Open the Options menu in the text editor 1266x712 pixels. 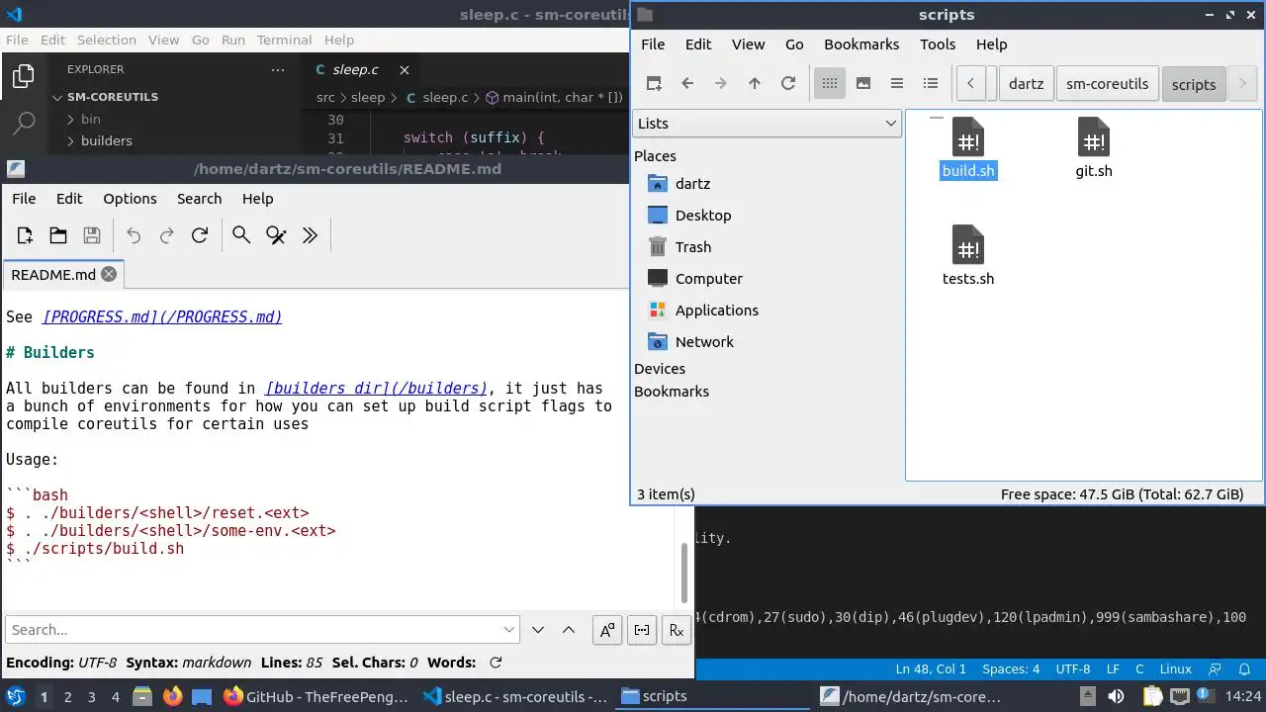point(130,199)
